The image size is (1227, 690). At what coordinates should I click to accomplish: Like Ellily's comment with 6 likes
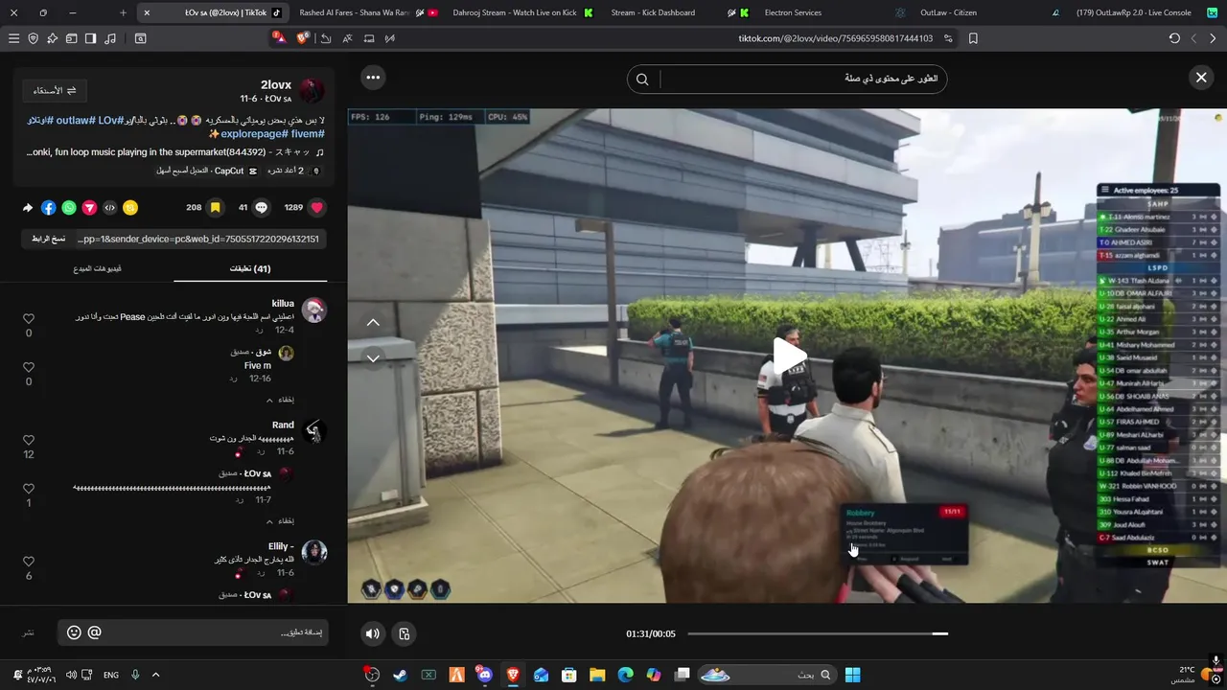[x=29, y=562]
